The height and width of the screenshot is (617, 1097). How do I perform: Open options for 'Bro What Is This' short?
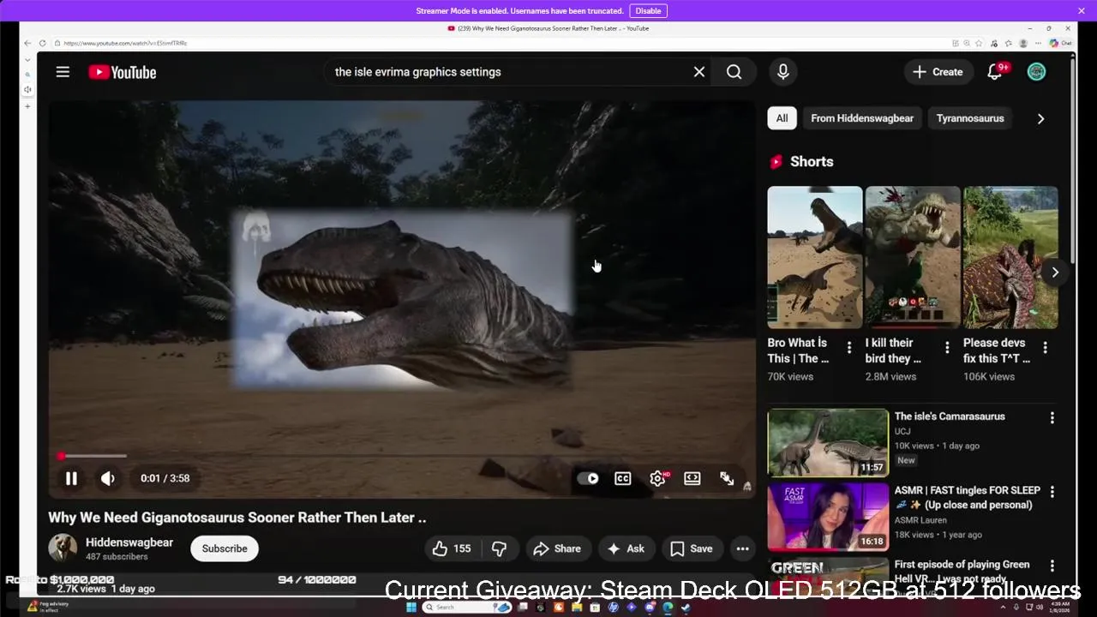(x=849, y=347)
